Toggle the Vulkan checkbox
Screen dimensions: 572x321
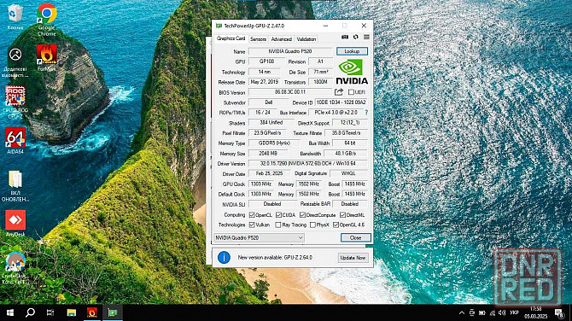[251, 225]
